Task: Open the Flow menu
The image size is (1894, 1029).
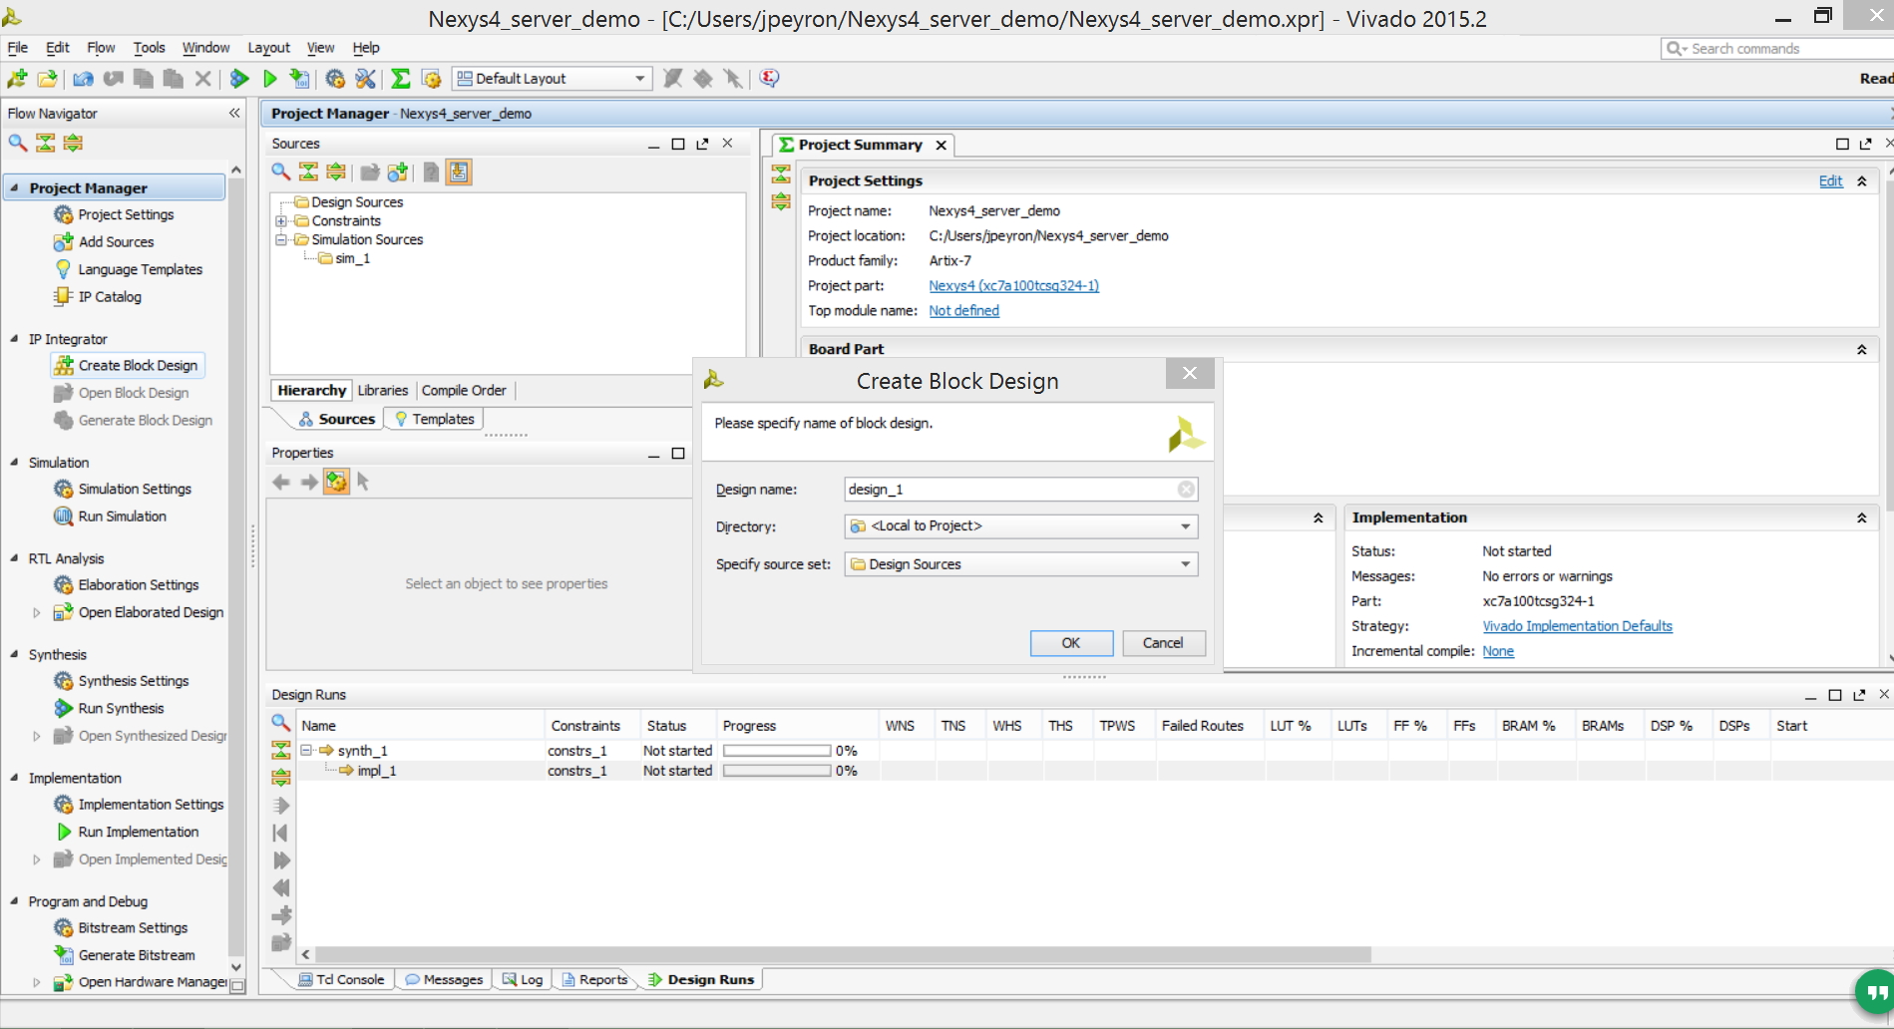Action: coord(100,47)
